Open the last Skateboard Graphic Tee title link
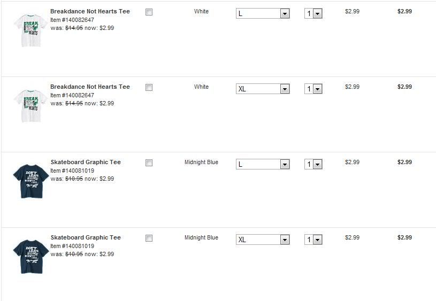 tap(86, 237)
